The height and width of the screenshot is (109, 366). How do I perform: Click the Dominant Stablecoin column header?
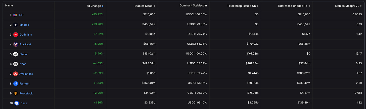(x=193, y=6)
